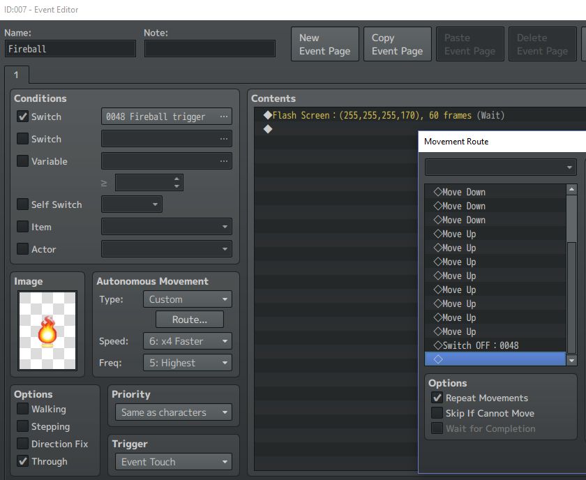The height and width of the screenshot is (480, 586).
Task: Enable the Direction Fix checkbox
Action: pyautogui.click(x=23, y=444)
